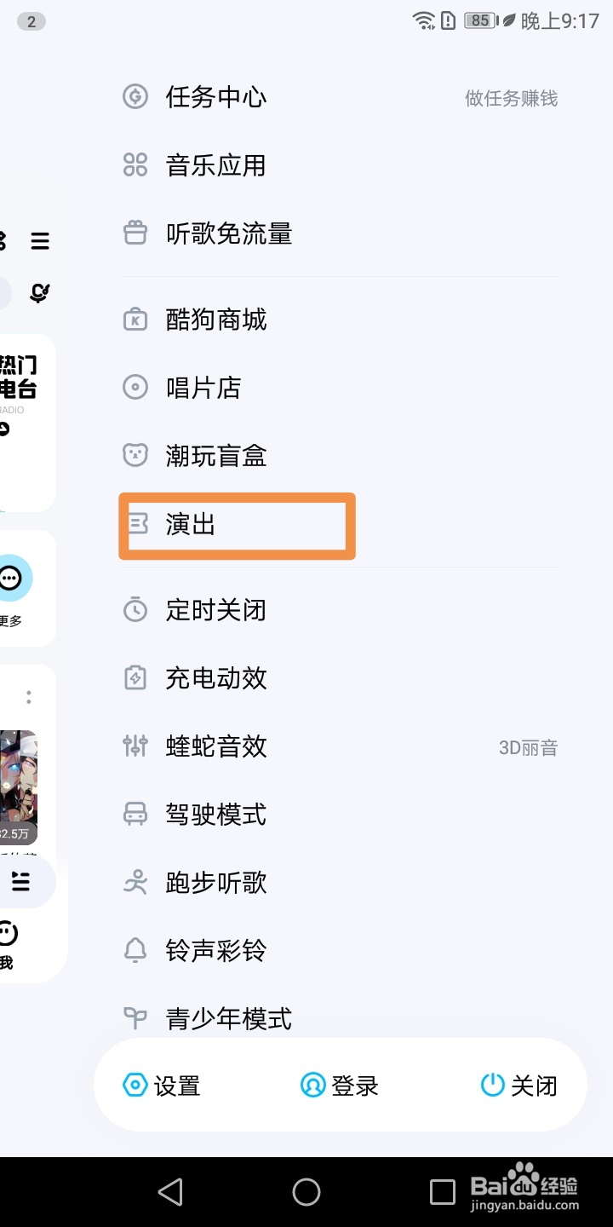The image size is (613, 1227).
Task: Open the 任务中心 (Task Center)
Action: click(x=215, y=97)
